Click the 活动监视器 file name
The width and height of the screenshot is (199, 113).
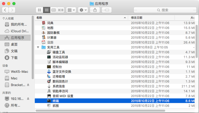coord(60,57)
